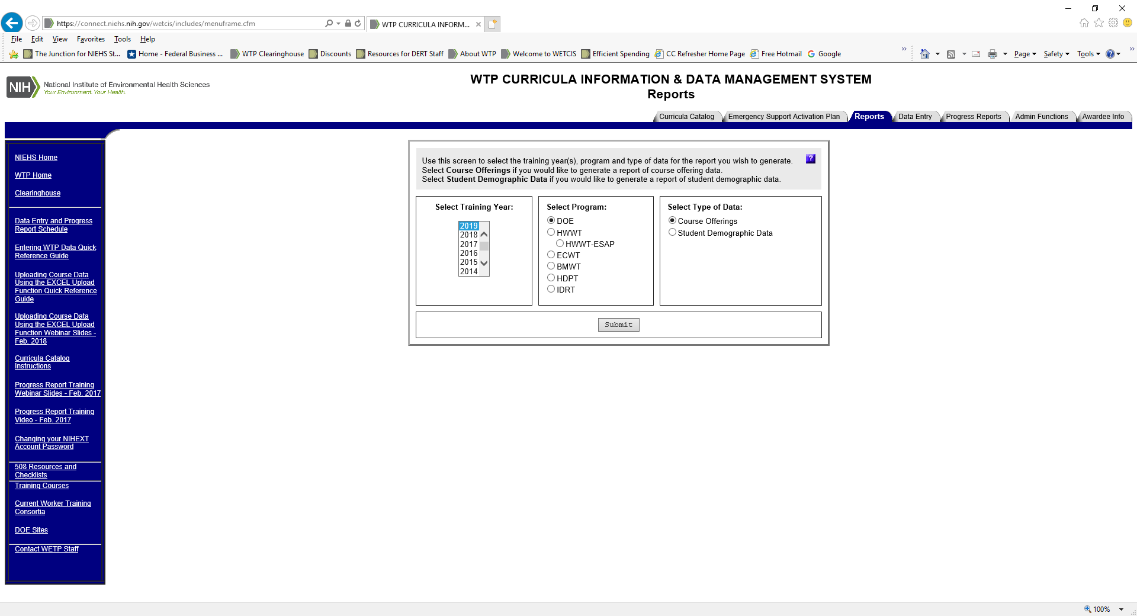The height and width of the screenshot is (616, 1137).
Task: Select training year 2016 in the list
Action: point(468,253)
